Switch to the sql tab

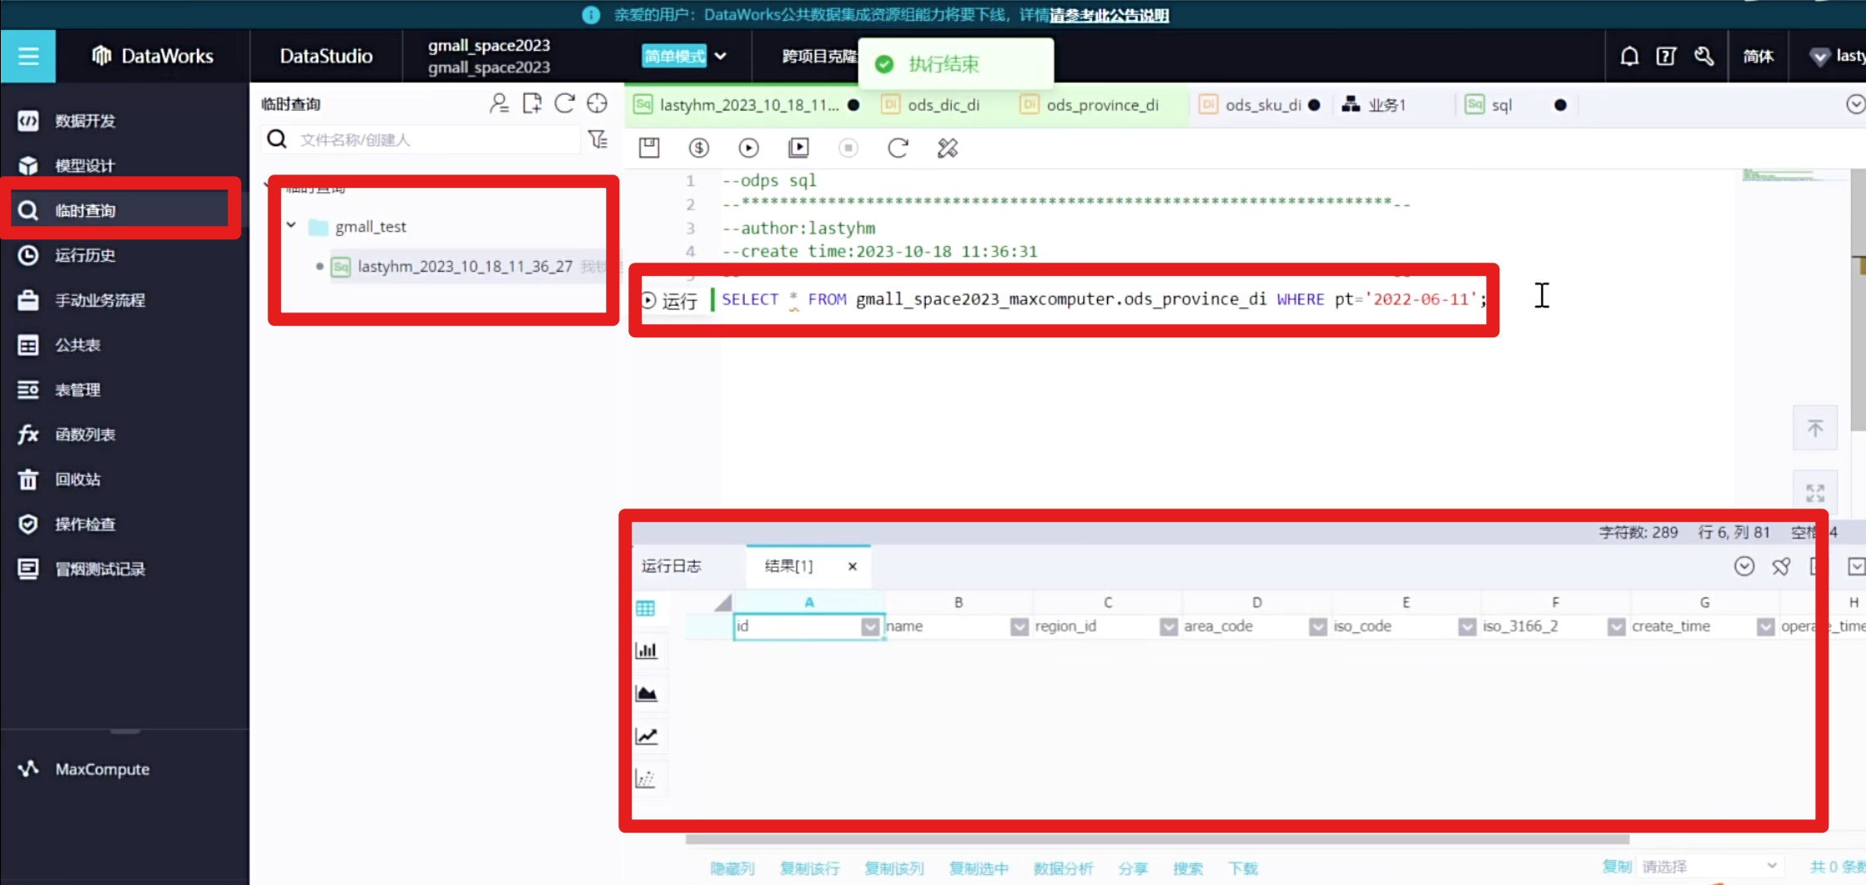1500,105
